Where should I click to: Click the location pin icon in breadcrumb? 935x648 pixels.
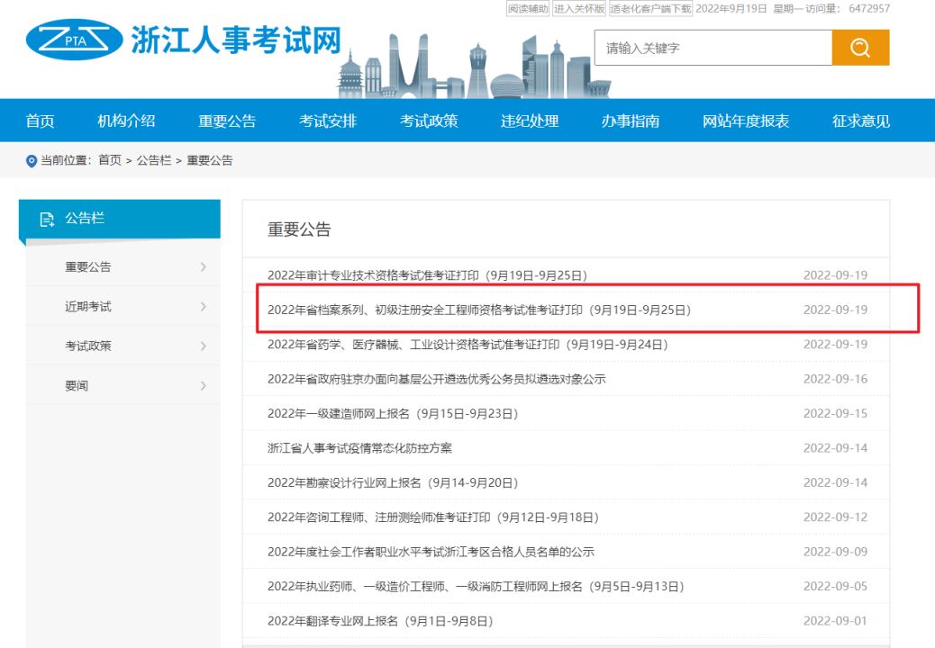[32, 160]
